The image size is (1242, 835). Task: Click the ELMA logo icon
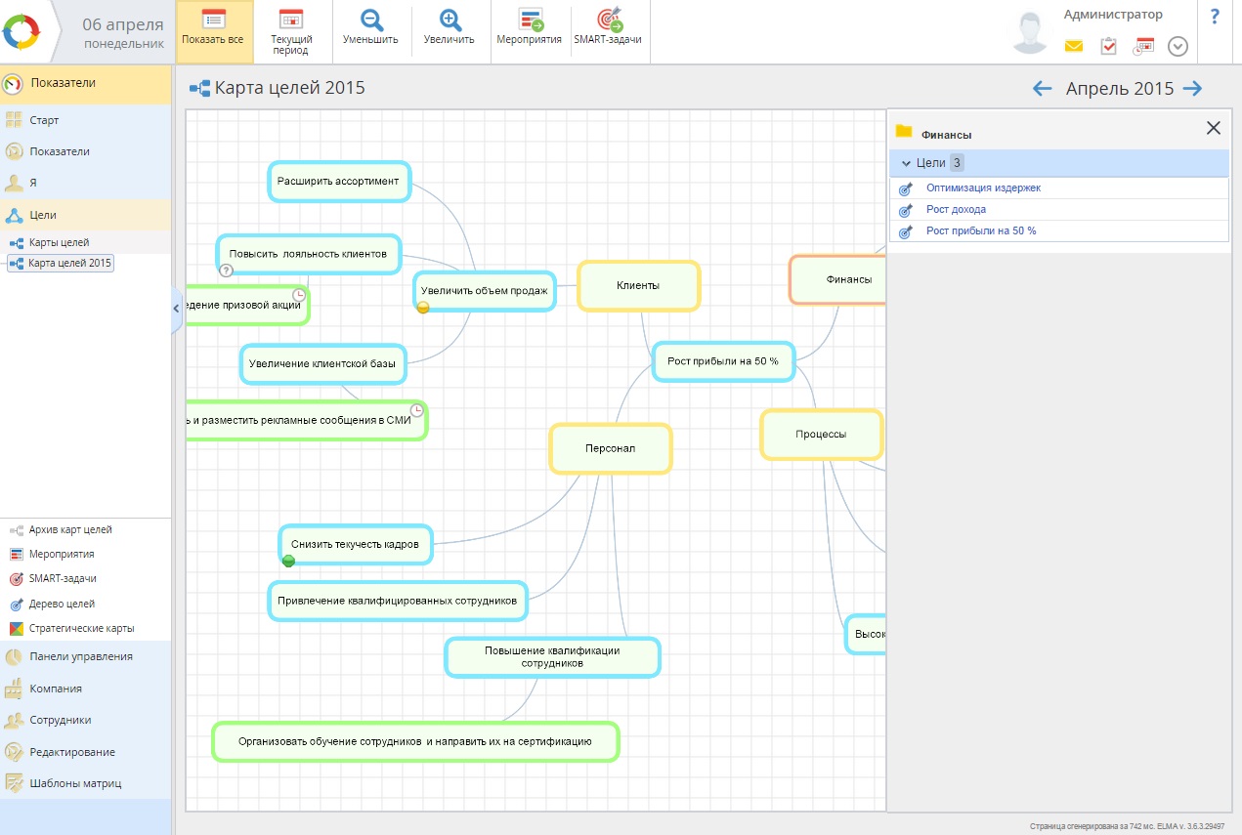(21, 32)
